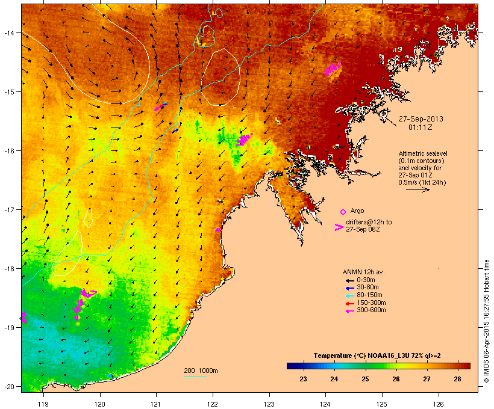Viewport: 494px width, 409px height.
Task: Click the IMOS Hobart time copyright text
Action: 486,321
